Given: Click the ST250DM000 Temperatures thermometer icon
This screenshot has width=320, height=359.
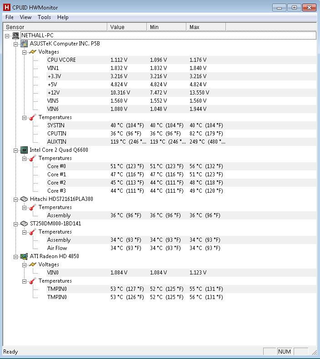Looking at the screenshot, I should pyautogui.click(x=33, y=232).
